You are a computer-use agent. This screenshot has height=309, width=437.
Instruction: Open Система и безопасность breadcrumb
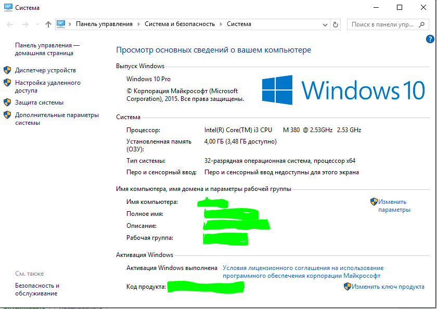[179, 24]
